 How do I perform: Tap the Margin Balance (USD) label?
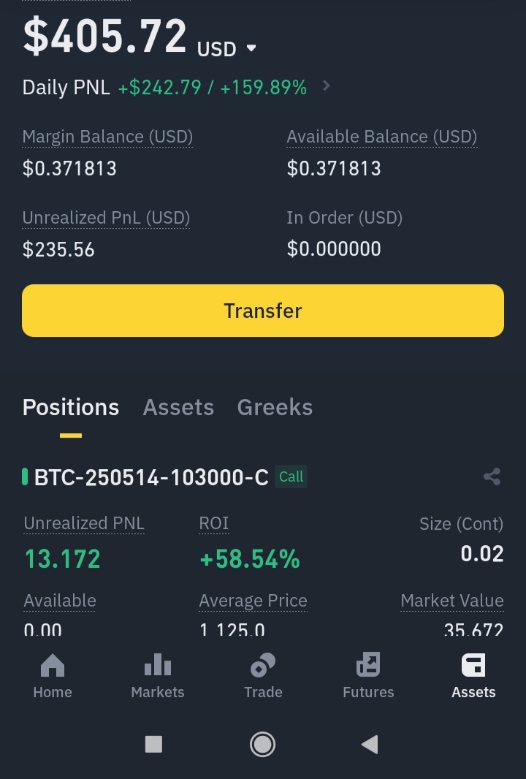[x=108, y=137]
